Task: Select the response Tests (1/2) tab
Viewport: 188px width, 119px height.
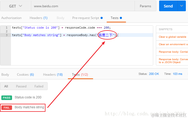Action: coord(80,75)
